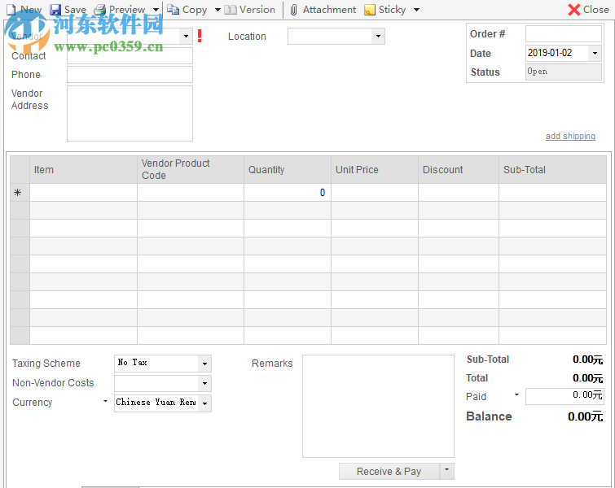Open the Preview dropdown arrow
615x488 pixels.
point(156,10)
